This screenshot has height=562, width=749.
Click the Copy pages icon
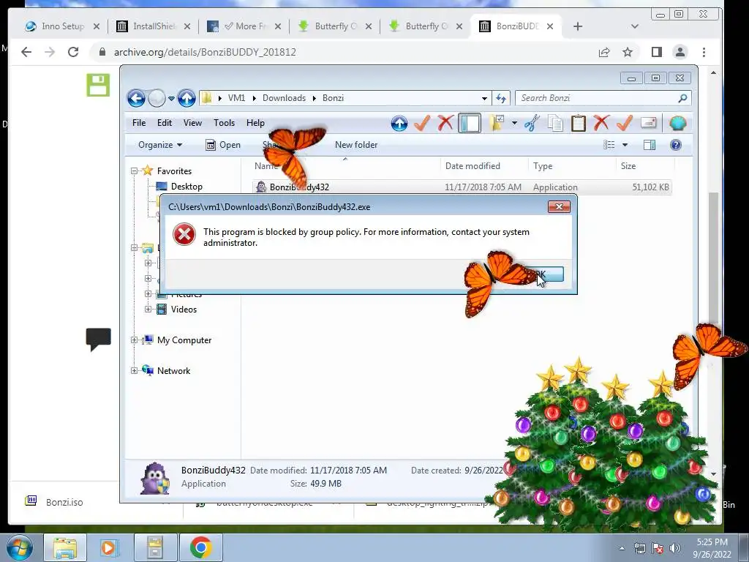pos(555,123)
